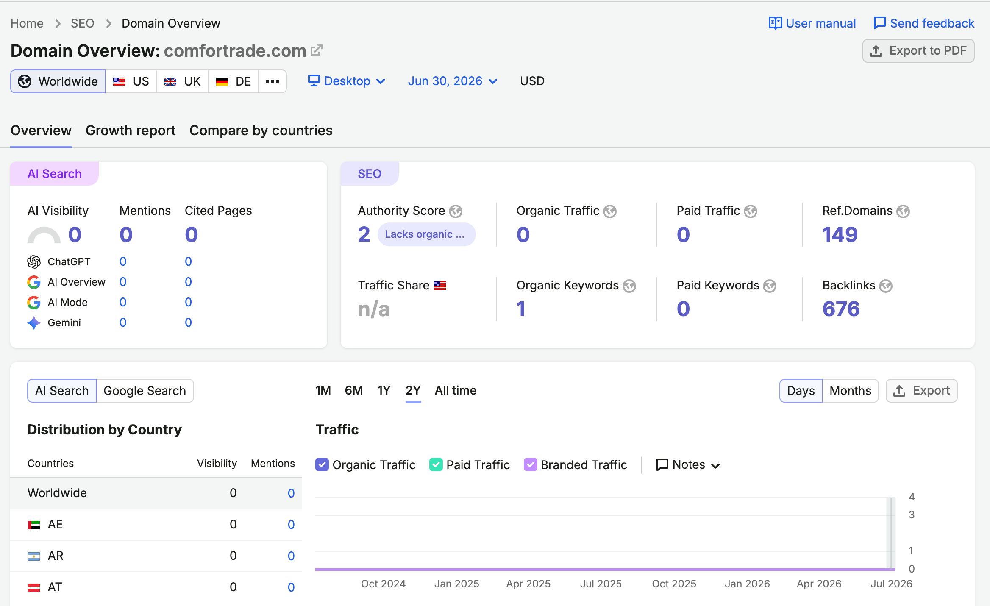
Task: Click the Backlinks globe icon
Action: [886, 286]
